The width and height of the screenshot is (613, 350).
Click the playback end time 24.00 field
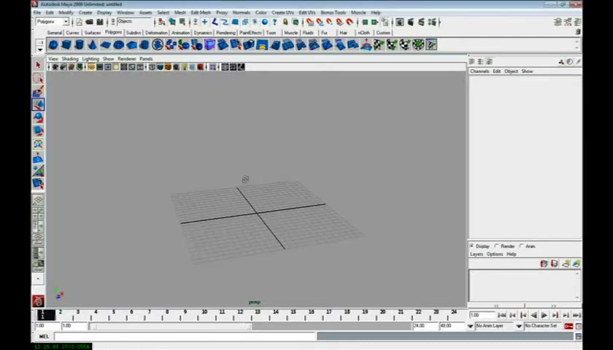pos(424,326)
